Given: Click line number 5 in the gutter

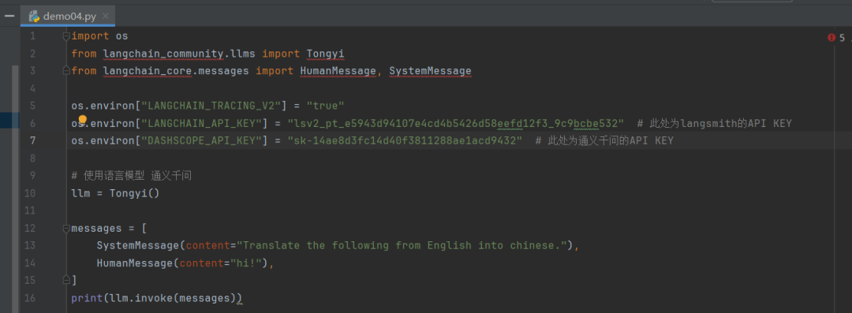Looking at the screenshot, I should (x=32, y=106).
